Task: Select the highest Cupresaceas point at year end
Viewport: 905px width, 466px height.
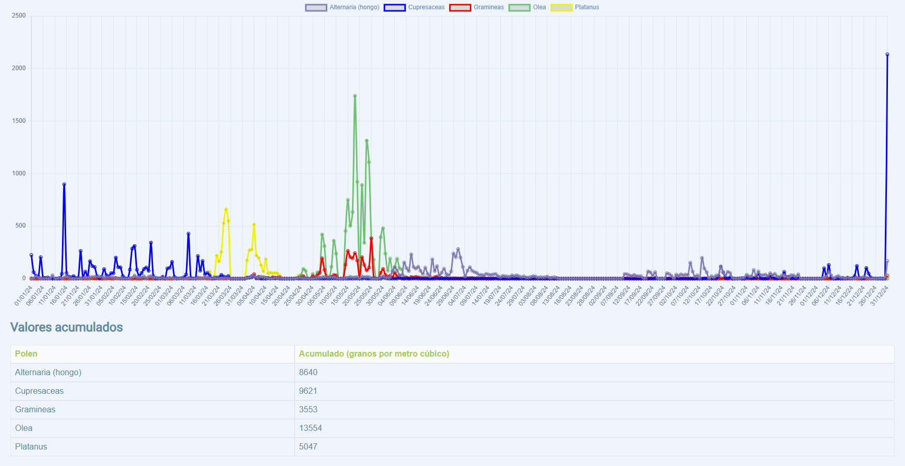Action: tap(887, 54)
